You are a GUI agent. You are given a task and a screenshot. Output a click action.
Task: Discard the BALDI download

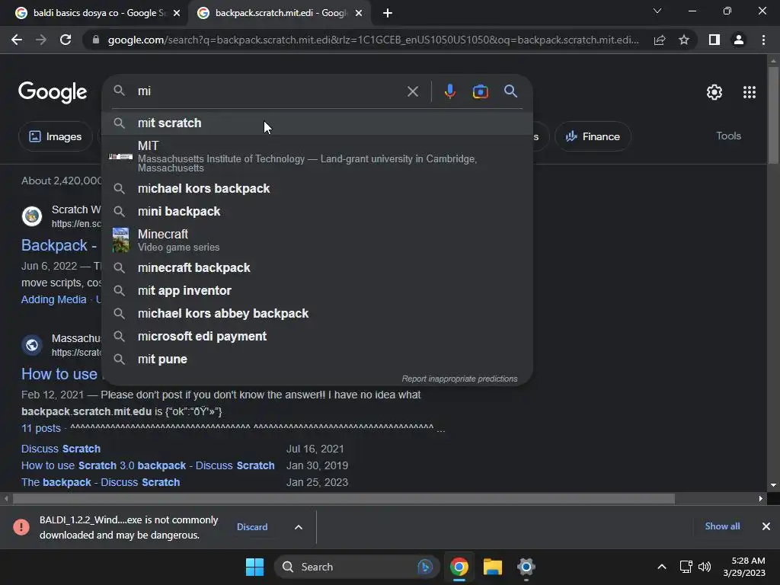(251, 527)
